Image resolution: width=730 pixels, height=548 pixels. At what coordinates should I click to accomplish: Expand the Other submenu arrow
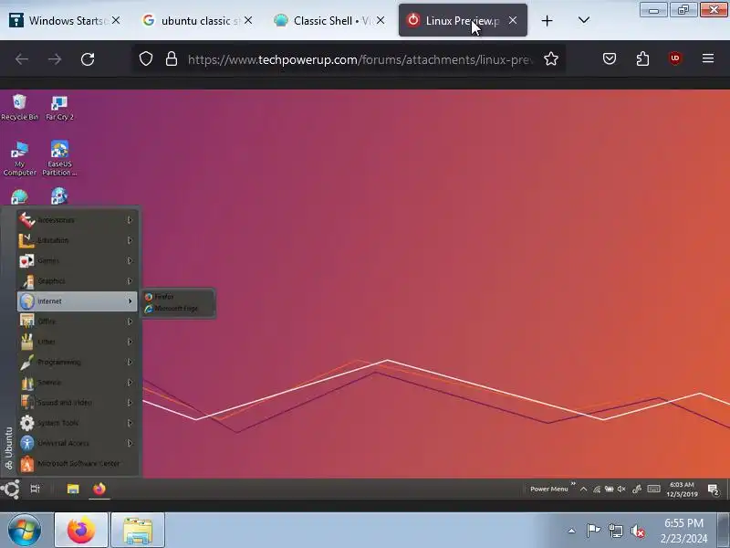(x=130, y=342)
